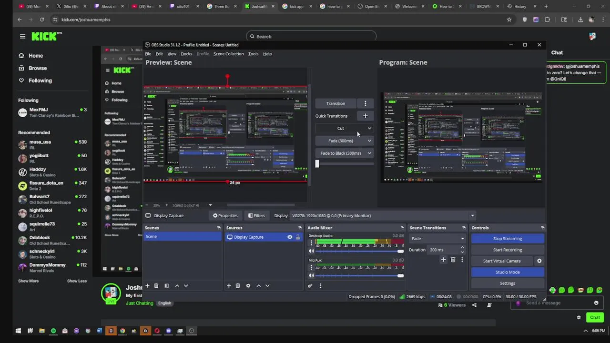The height and width of the screenshot is (343, 610).
Task: Remove selected scene with trash icon
Action: 156,286
